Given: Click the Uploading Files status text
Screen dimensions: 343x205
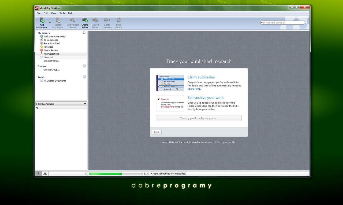Looking at the screenshot, I should coord(170,174).
